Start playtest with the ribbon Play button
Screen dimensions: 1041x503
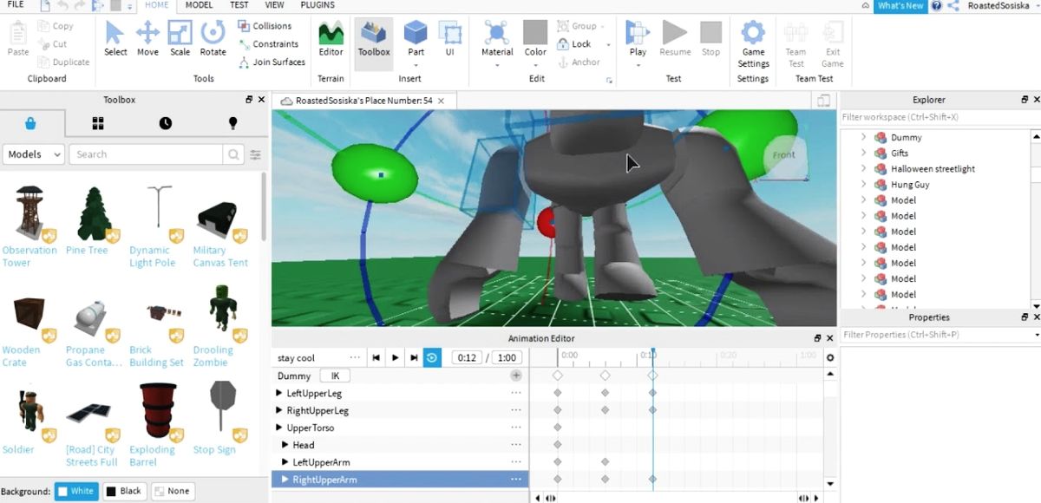(x=638, y=33)
